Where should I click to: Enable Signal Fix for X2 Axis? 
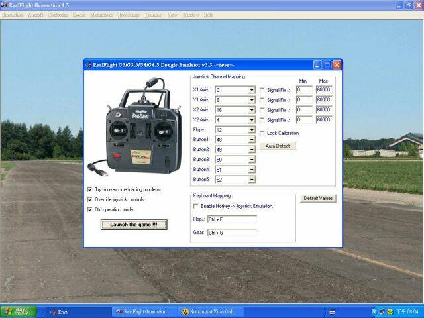(x=262, y=110)
